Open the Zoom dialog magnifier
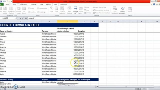Screen dimensions: 160x90 coord(51,10)
